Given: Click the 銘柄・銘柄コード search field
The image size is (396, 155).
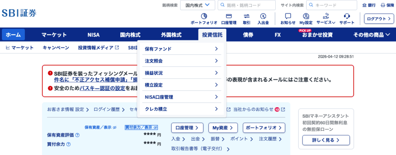Looking at the screenshot, I should (251, 5).
